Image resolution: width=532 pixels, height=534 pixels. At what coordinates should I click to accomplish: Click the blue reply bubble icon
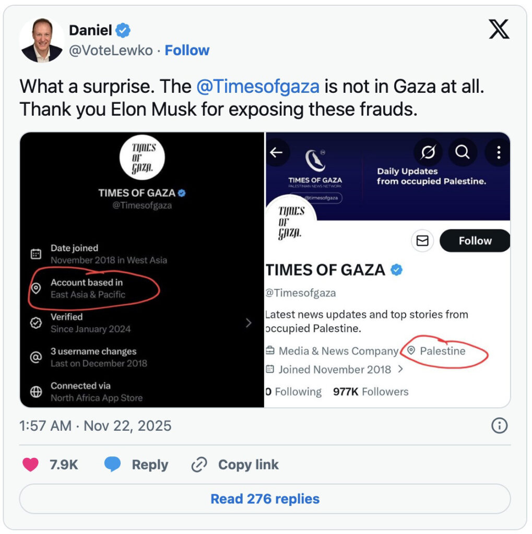point(112,464)
